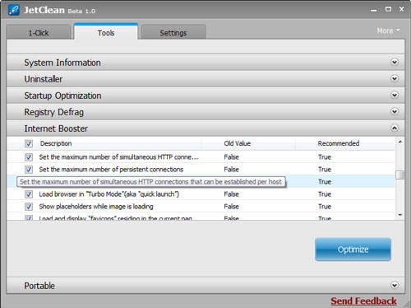Toggle the favicons loading checkbox
The height and width of the screenshot is (308, 411).
(29, 218)
